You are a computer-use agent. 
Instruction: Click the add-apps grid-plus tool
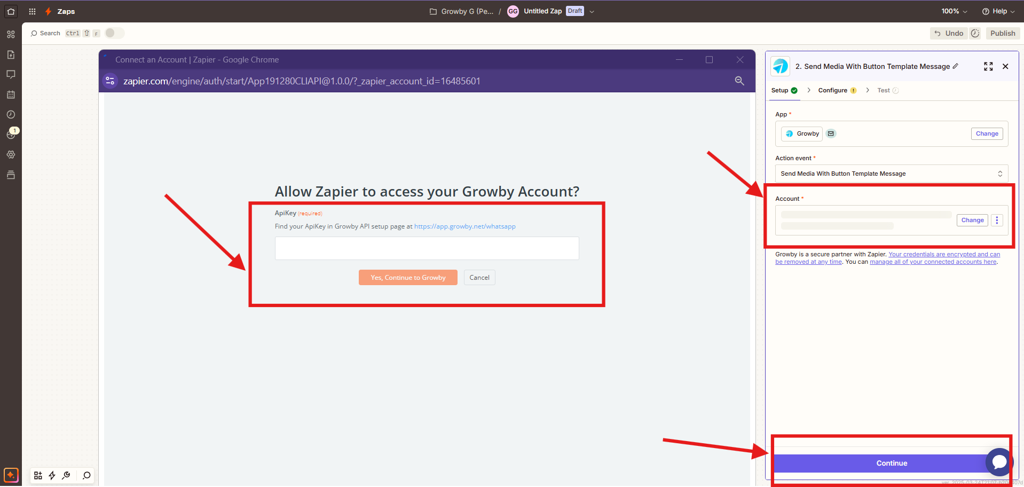[x=38, y=475]
